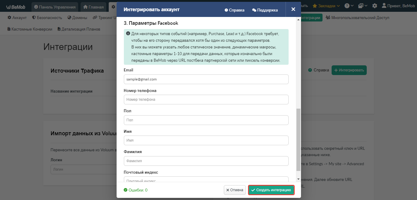417x200 pixels.
Task: Click the gear tab beside Главная
Action: coord(113,7)
